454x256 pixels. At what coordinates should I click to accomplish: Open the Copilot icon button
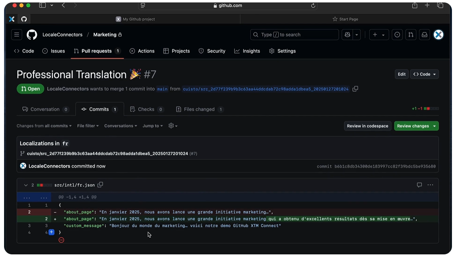pos(347,35)
